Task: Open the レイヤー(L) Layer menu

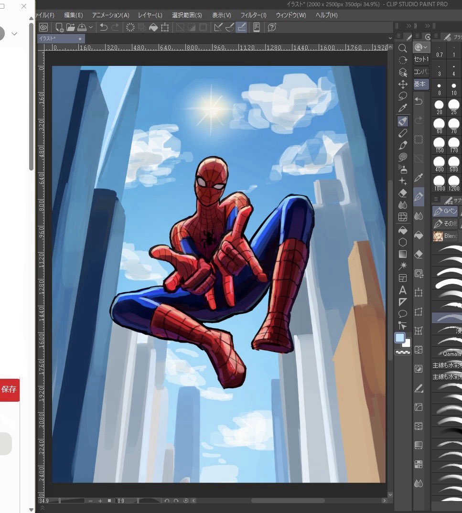Action: coord(150,15)
